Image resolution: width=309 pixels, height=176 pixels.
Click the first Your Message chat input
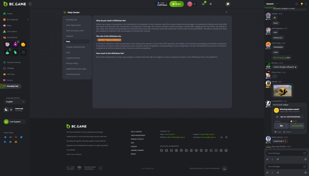[283, 153]
